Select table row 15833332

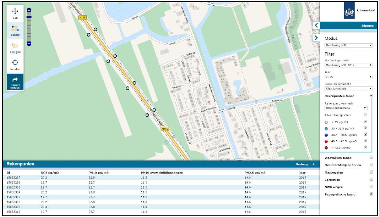(161, 202)
